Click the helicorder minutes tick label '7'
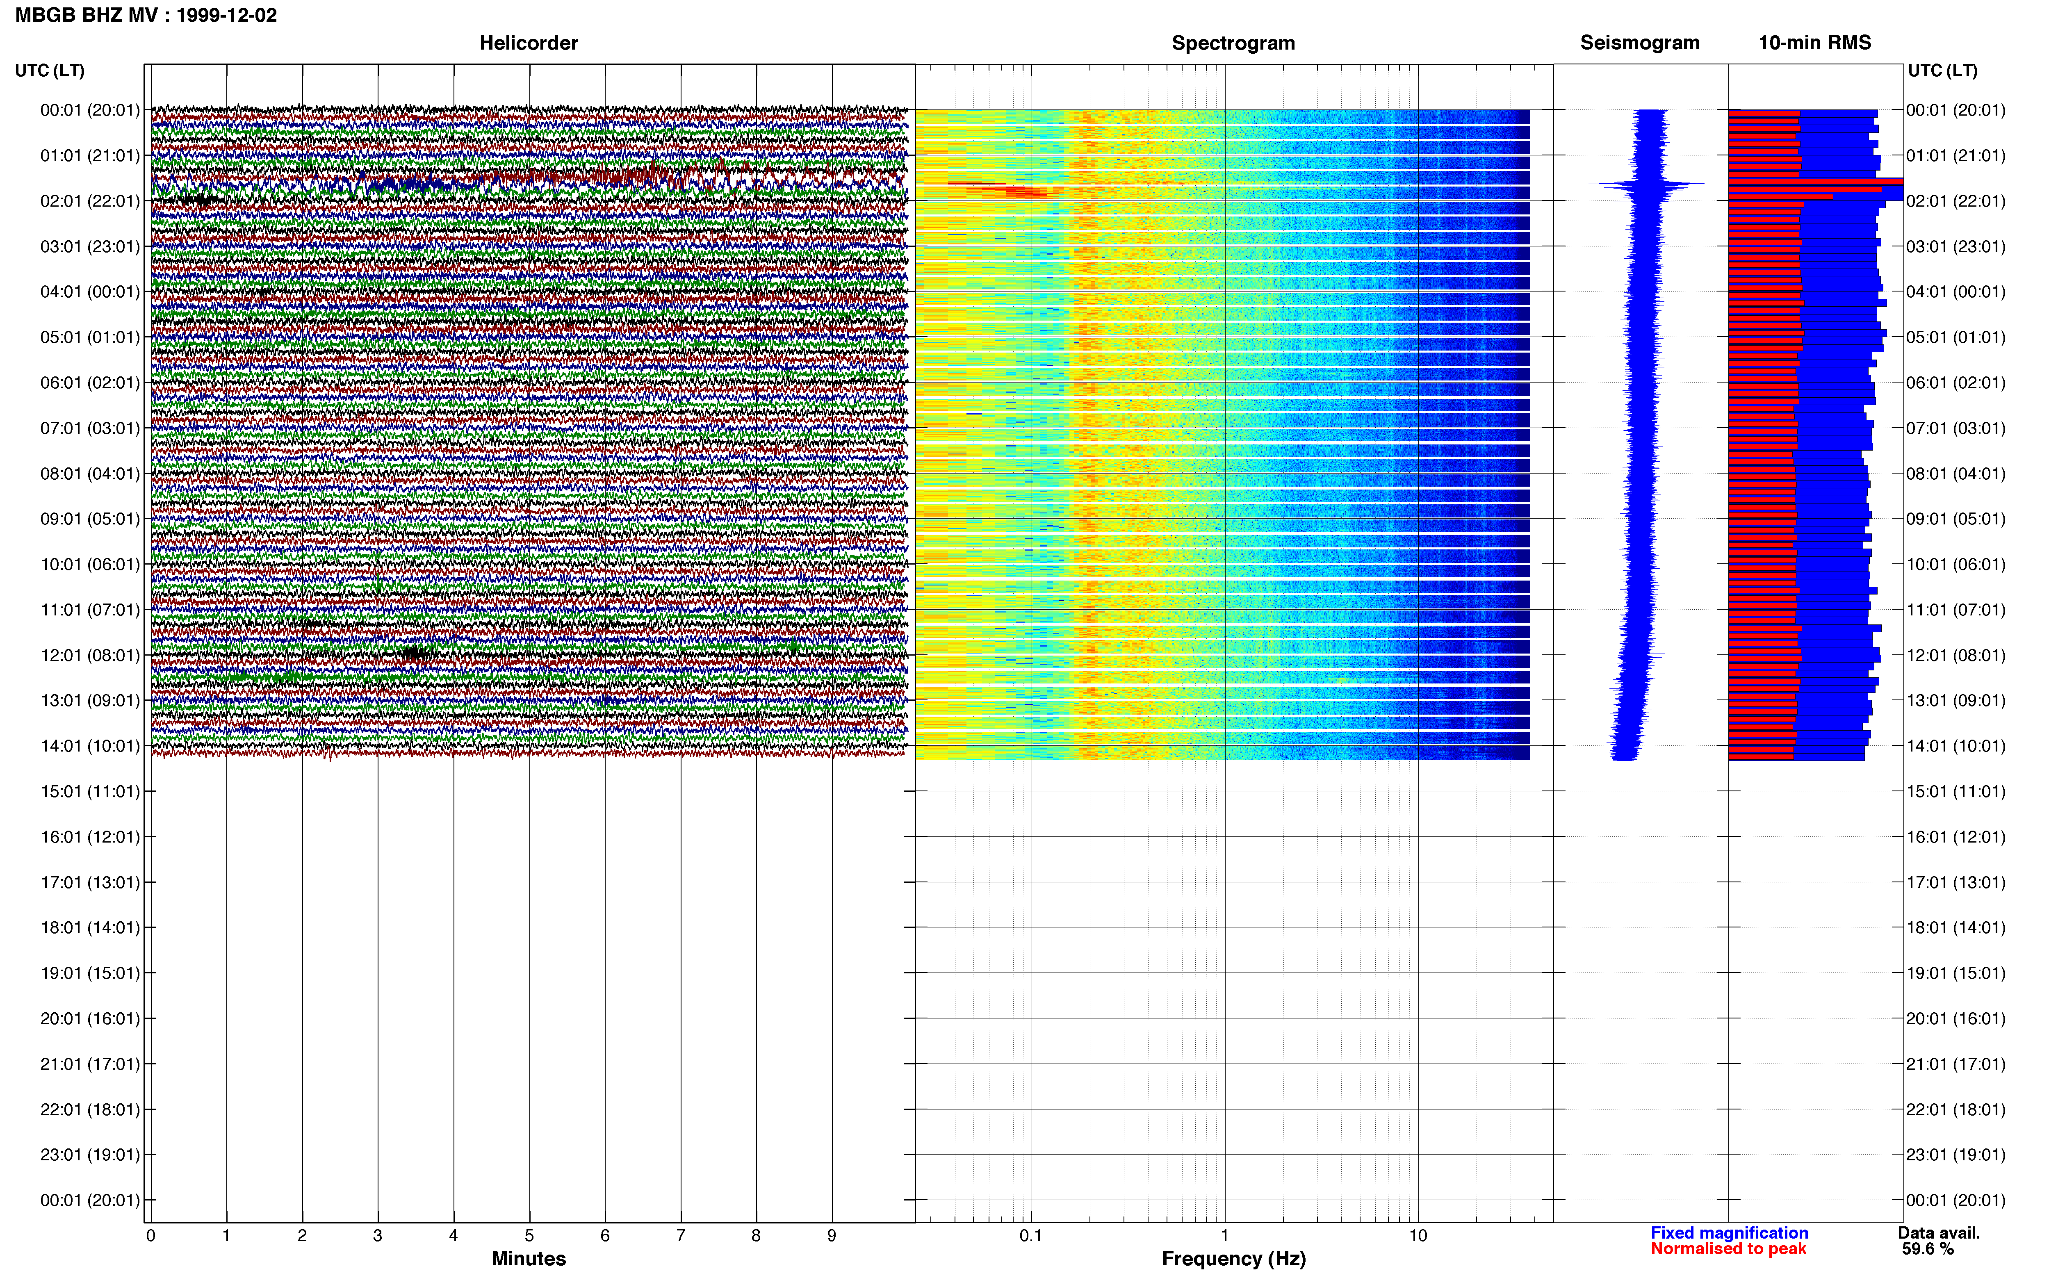 (x=681, y=1235)
